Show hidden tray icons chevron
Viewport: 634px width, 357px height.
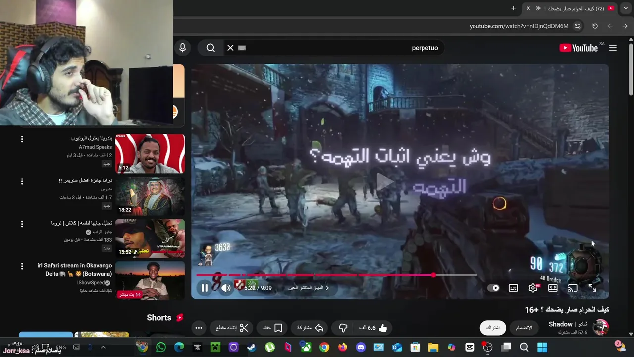[103, 347]
